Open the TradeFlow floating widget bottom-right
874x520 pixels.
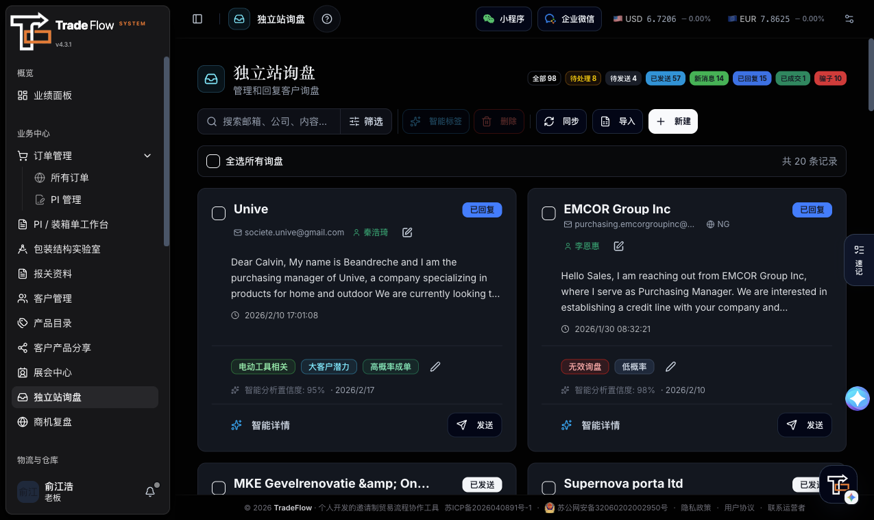[x=838, y=485]
